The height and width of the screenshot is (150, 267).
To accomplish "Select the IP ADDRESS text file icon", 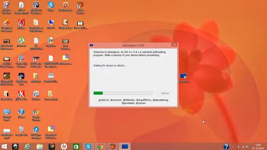I will point(36,43).
